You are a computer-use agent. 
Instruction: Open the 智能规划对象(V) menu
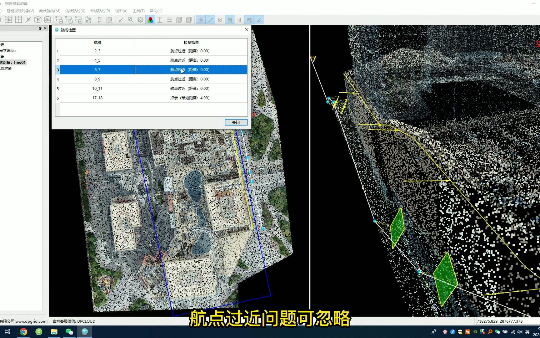tap(20, 11)
